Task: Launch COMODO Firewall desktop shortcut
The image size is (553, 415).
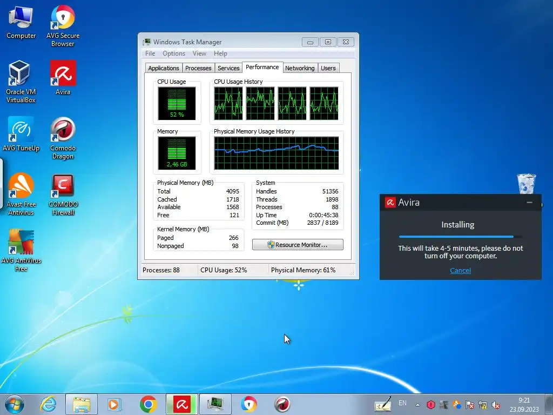Action: pos(63,194)
